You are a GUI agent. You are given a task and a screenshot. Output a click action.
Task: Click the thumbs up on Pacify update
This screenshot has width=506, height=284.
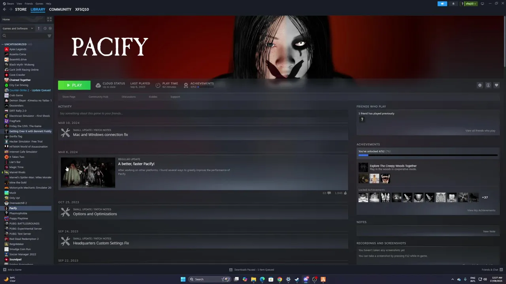[x=345, y=193]
